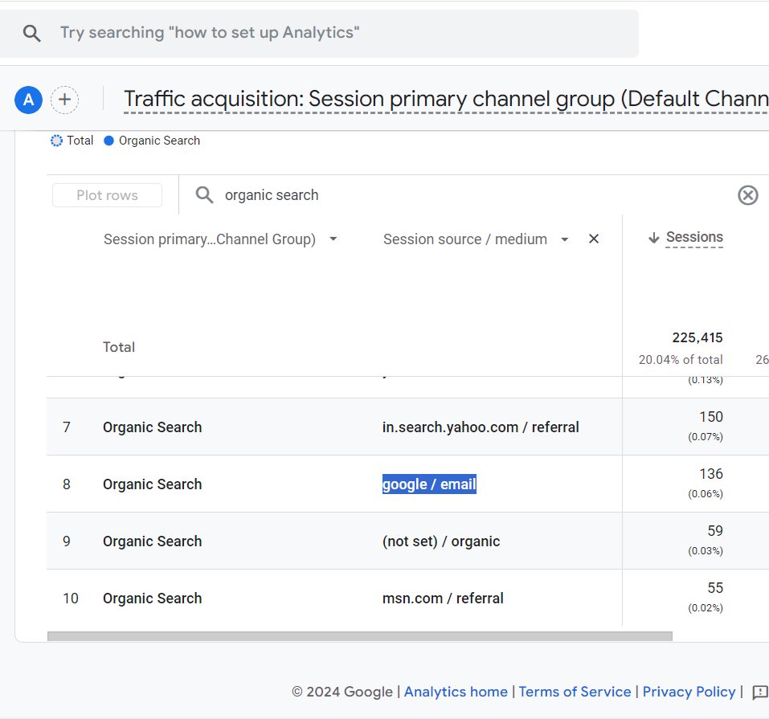Click the 136 sessions value

coord(711,474)
